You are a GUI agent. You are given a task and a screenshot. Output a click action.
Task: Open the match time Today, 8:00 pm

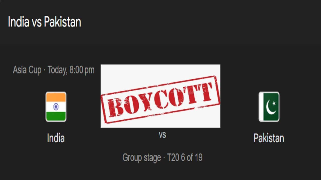click(x=71, y=70)
